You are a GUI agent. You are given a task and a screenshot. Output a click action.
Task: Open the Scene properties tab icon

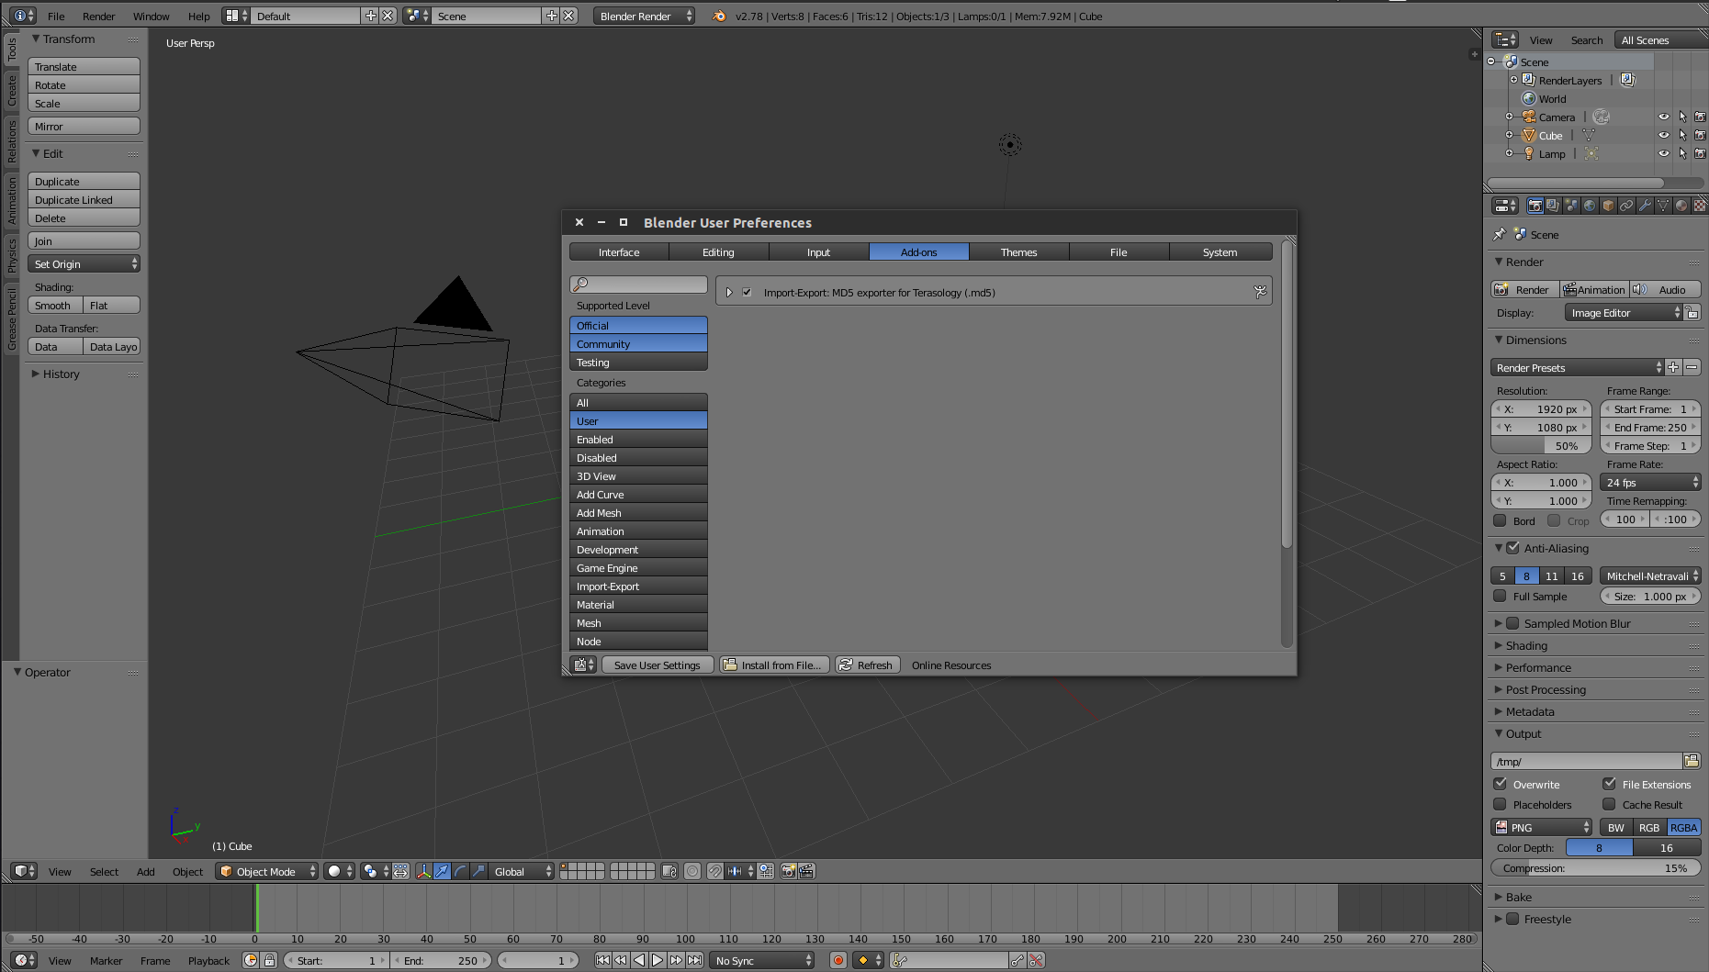click(1571, 206)
